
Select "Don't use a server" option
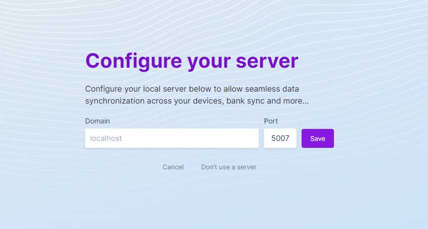tap(228, 167)
